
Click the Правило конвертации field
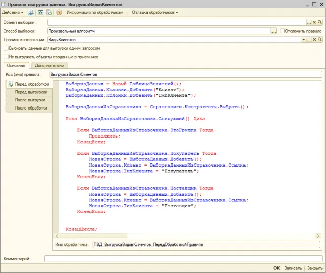click(174, 40)
